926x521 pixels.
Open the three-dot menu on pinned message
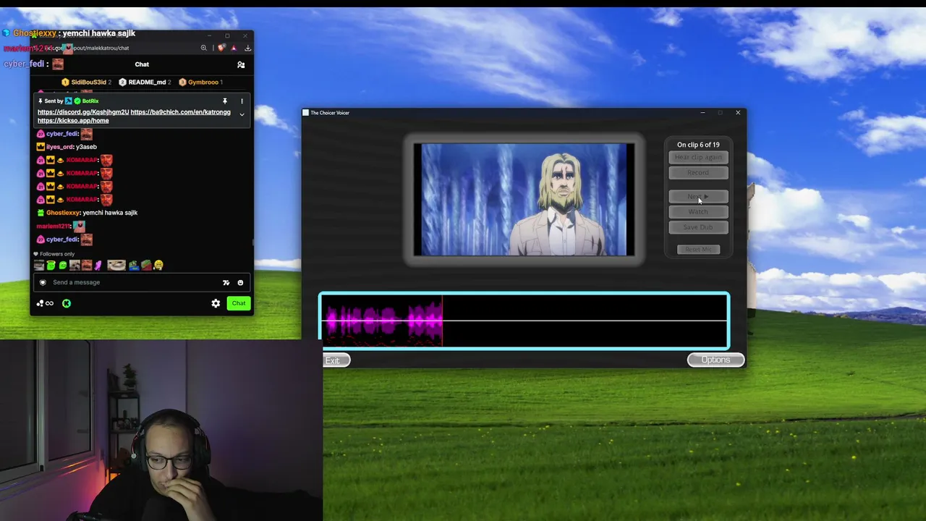pyautogui.click(x=242, y=101)
